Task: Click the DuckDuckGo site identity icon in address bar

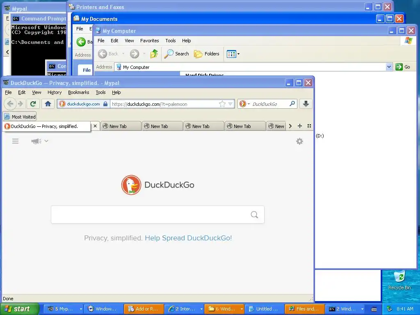Action: [62, 104]
